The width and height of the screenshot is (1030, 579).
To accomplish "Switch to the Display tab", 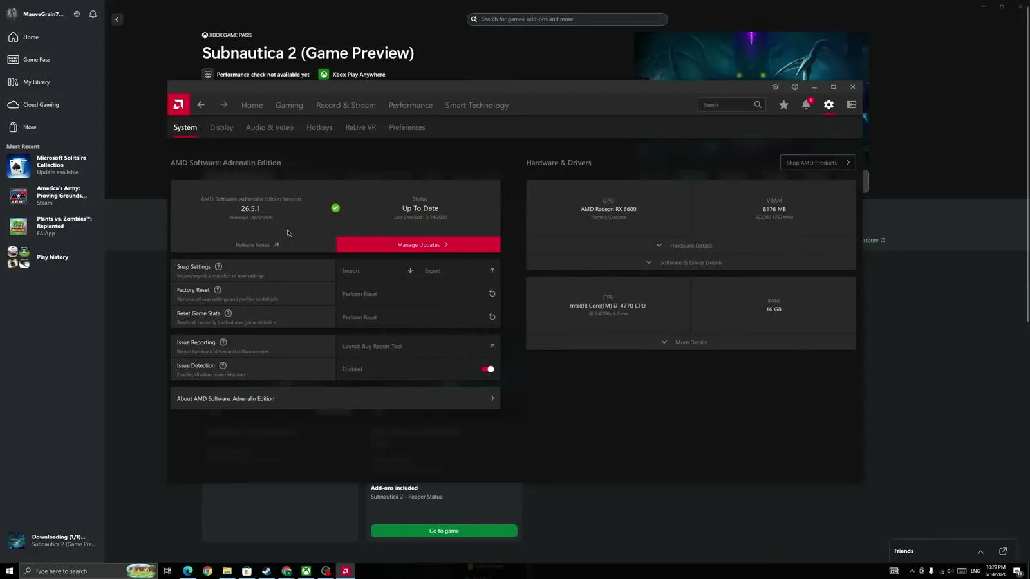I will point(221,127).
